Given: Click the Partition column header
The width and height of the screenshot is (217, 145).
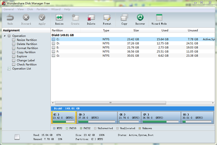Looking at the screenshot, I should click(x=65, y=30).
